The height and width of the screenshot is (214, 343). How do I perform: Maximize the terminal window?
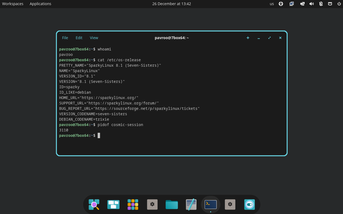(270, 38)
